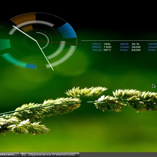Viewport: 157px width, 157px height.
Task: Click the FREQ: 1300 readout
Action: pyautogui.click(x=102, y=47)
